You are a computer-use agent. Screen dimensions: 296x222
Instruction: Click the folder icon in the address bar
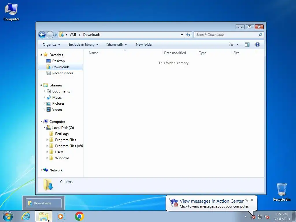click(x=61, y=35)
